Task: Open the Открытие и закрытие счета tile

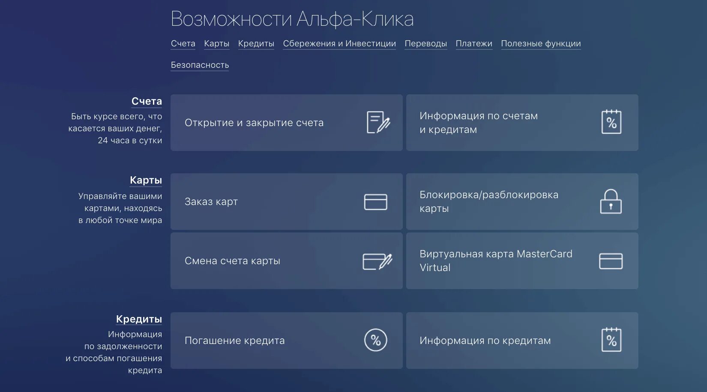Action: [286, 123]
